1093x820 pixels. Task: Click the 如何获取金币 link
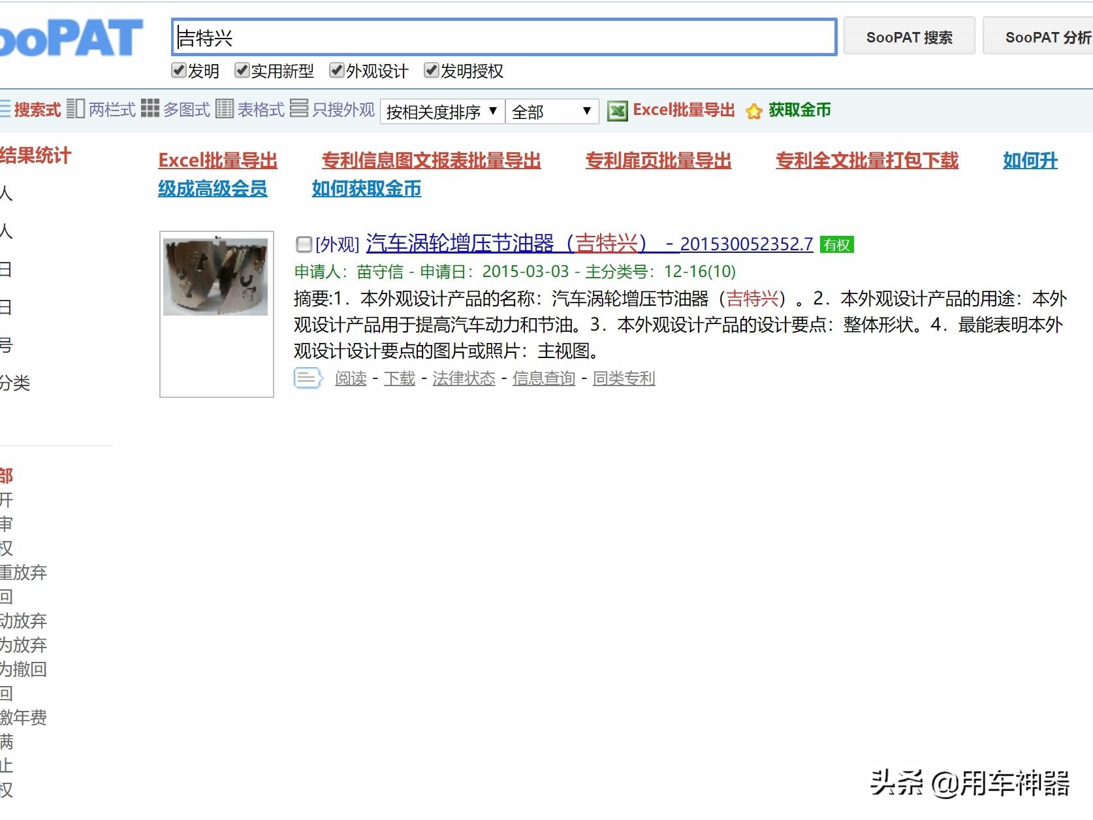pos(366,189)
